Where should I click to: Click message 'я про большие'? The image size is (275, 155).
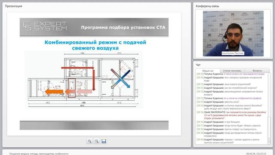218,122
